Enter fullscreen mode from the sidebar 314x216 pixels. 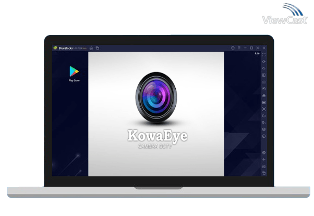(x=264, y=55)
